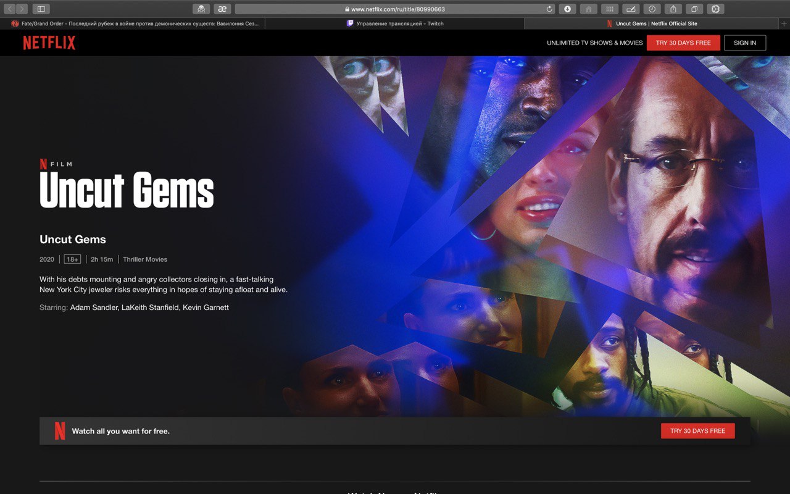Toggle the Safari sidebar

coord(41,9)
